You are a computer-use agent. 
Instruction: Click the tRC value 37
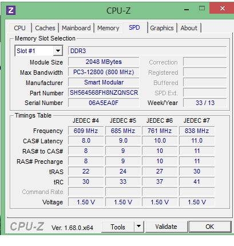pos(160,182)
